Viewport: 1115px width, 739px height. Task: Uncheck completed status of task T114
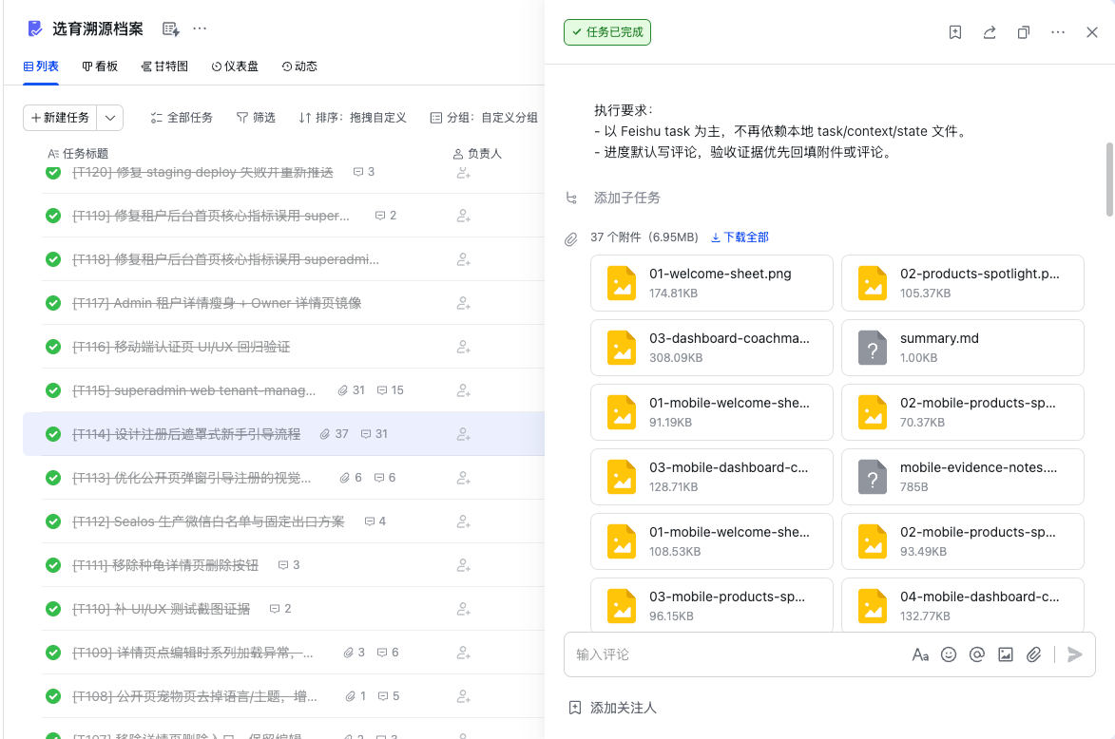[53, 434]
